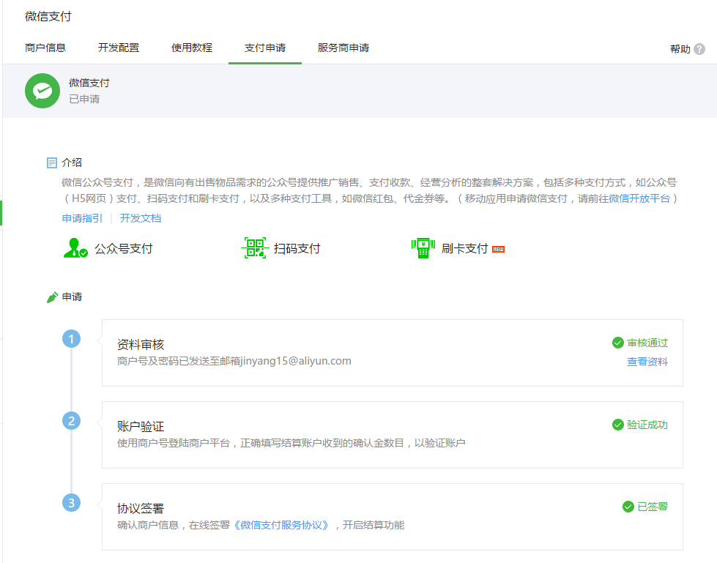Click the 申请 pencil icon

[x=52, y=297]
